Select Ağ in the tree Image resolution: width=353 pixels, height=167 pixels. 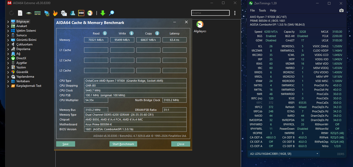(18, 54)
